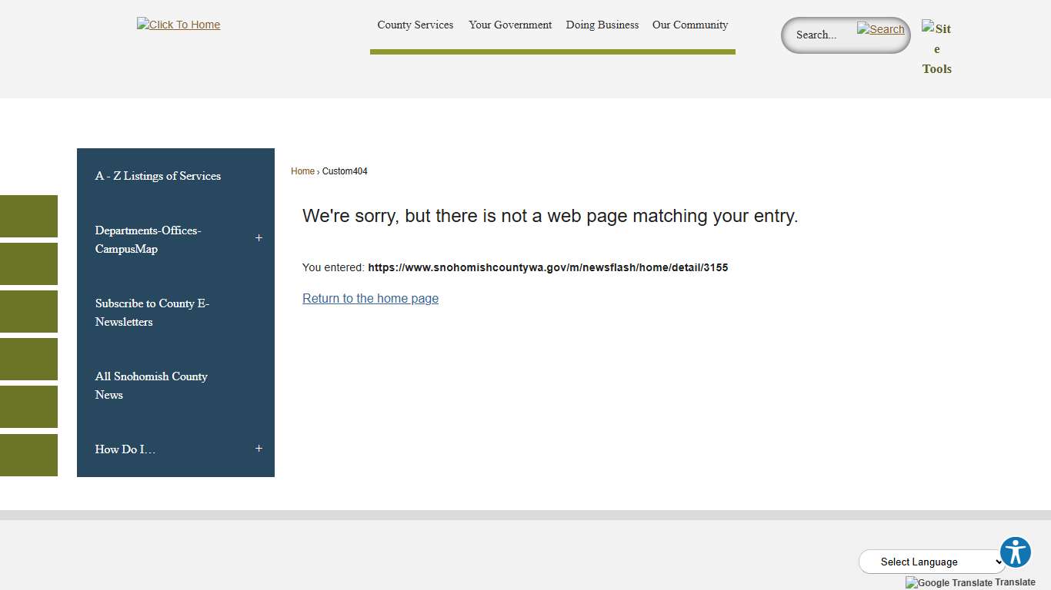This screenshot has height=590, width=1051.
Task: Click the Departments-Offices-CampusMap sidebar link
Action: pyautogui.click(x=148, y=240)
